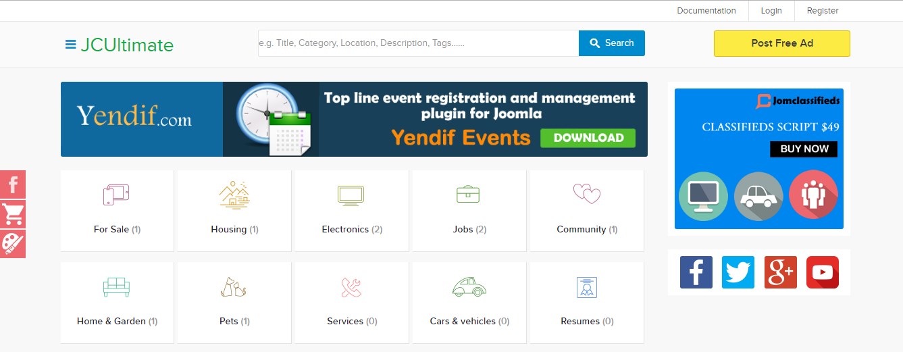Click the Services wrench and phone icon
903x352 pixels.
point(351,287)
